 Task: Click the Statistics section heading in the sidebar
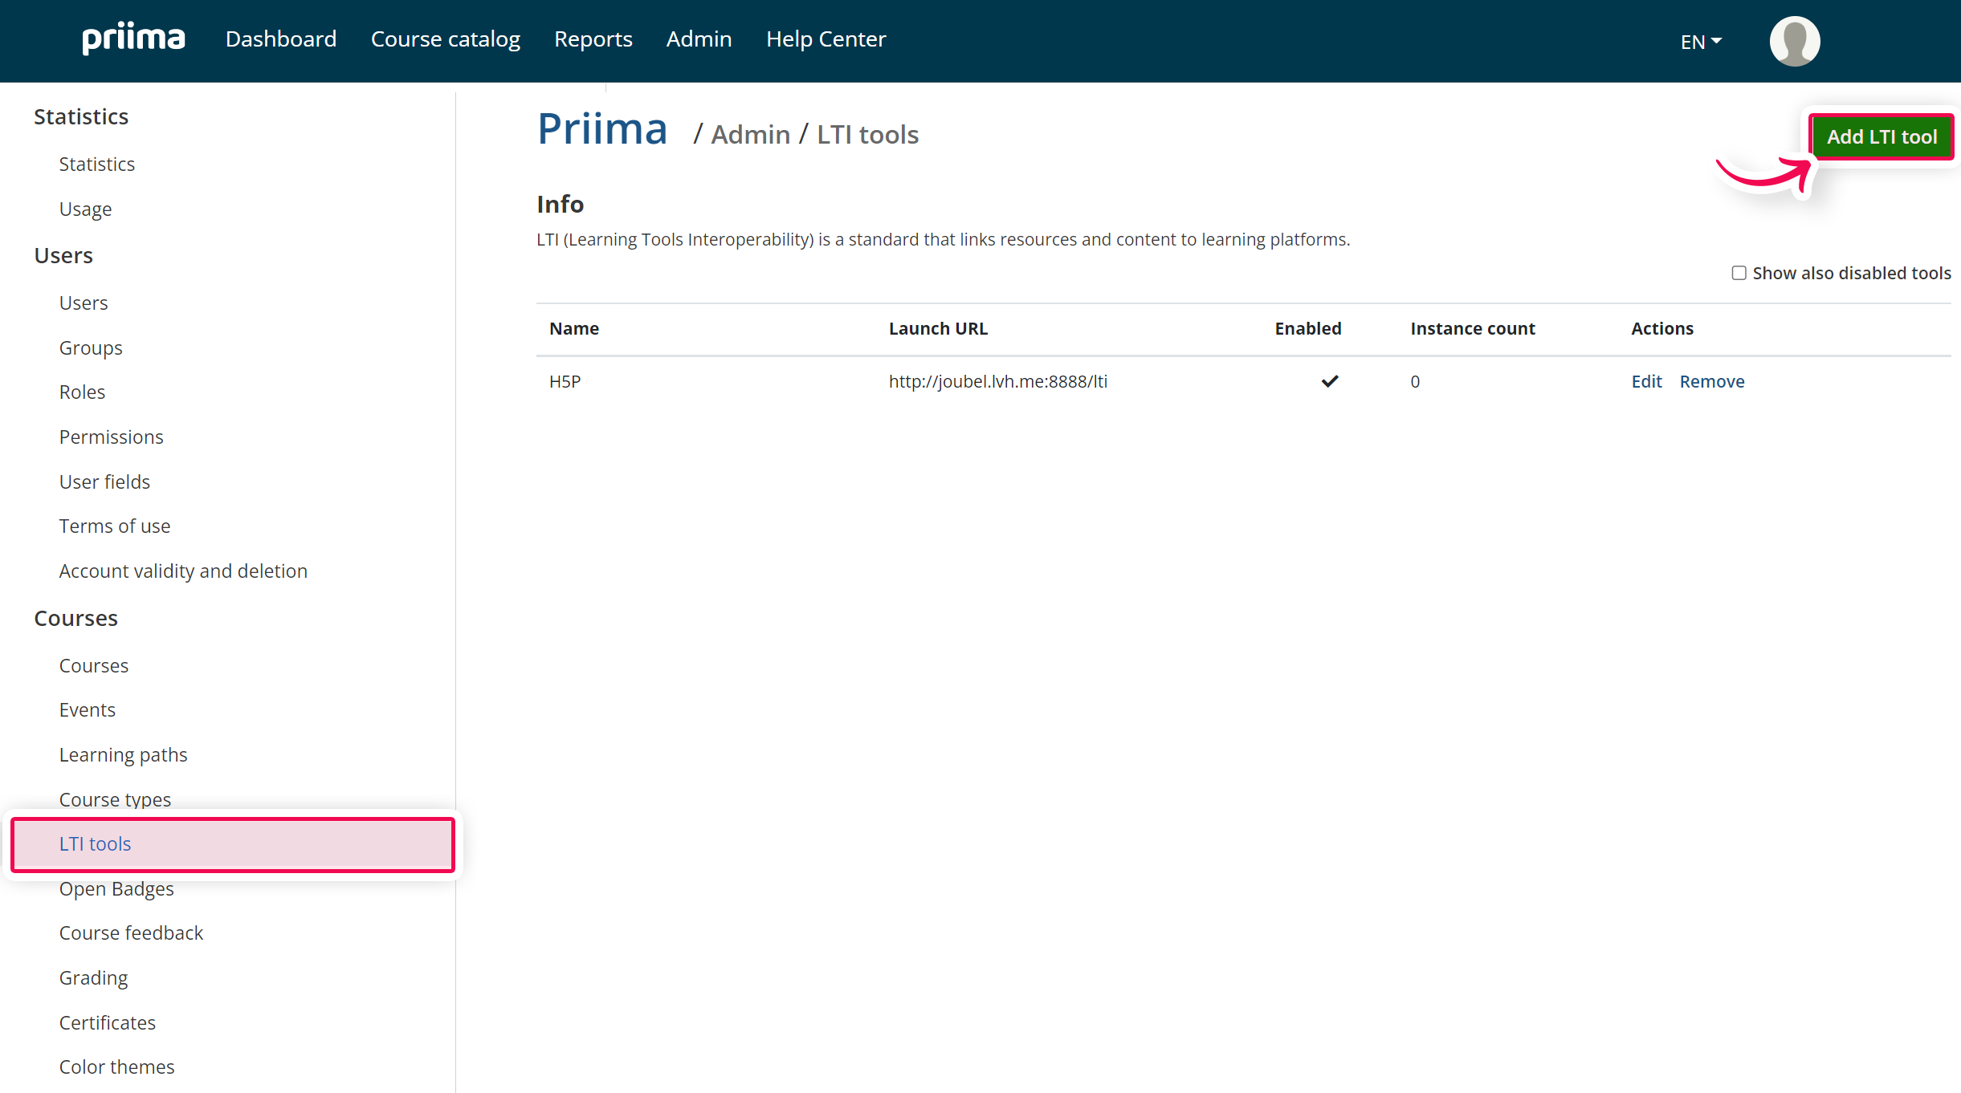pyautogui.click(x=81, y=116)
